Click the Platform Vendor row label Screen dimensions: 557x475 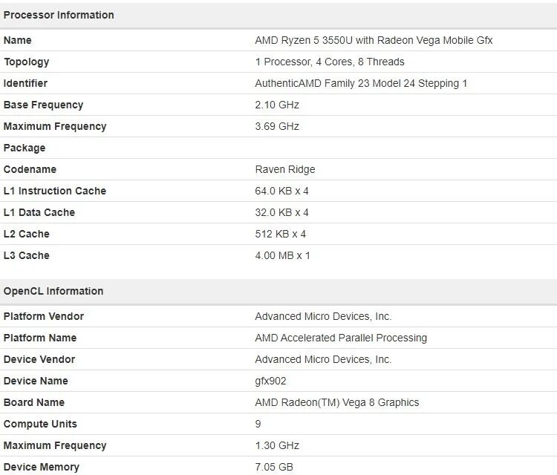pos(44,316)
